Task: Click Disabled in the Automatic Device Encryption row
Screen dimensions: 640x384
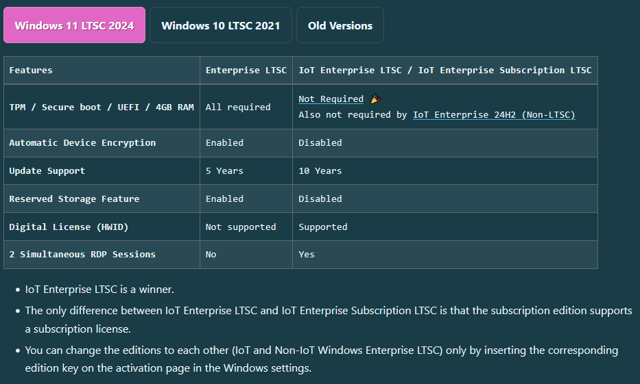Action: click(x=445, y=143)
